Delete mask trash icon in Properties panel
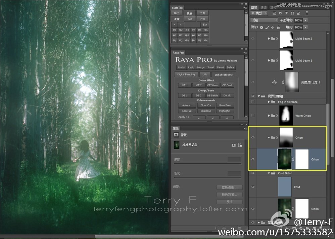 point(239,228)
